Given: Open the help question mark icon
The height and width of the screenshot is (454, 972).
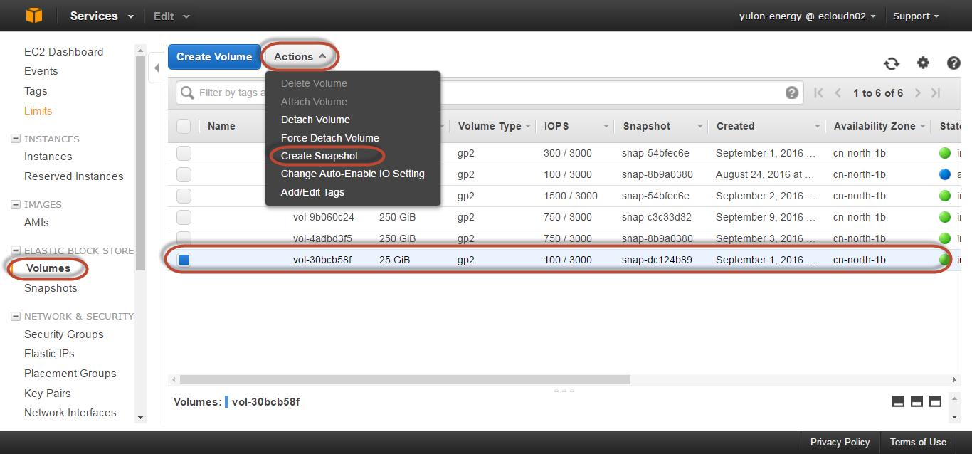Looking at the screenshot, I should pos(953,63).
